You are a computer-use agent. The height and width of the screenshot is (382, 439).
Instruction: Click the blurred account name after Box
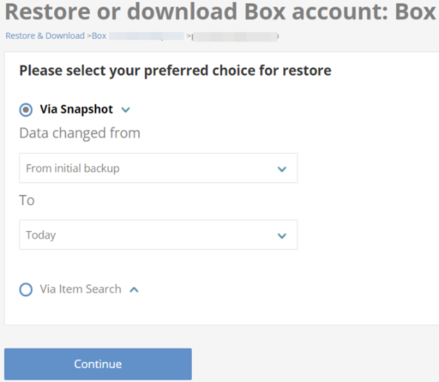tap(145, 35)
